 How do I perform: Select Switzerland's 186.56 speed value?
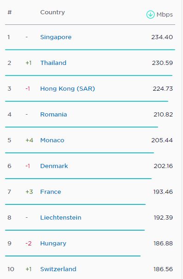pyautogui.click(x=163, y=269)
